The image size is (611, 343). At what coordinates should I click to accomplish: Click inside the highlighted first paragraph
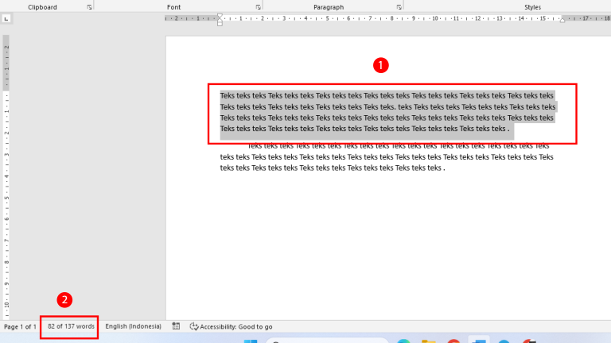(387, 112)
